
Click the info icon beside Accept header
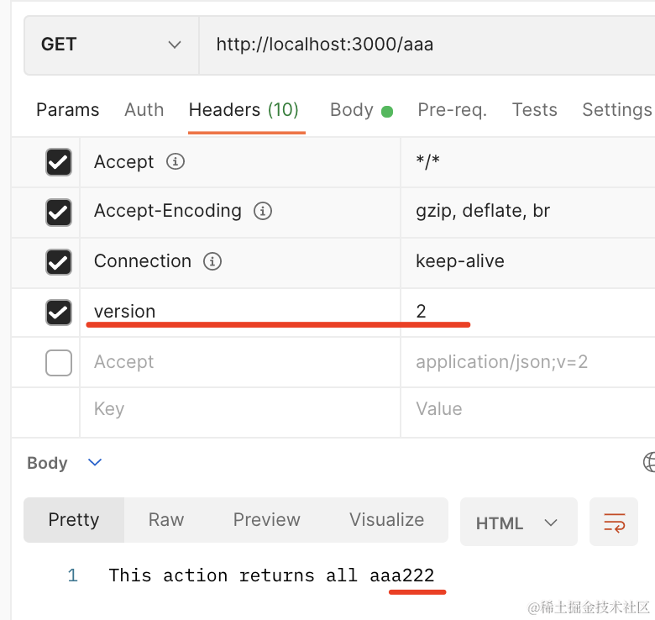click(176, 161)
